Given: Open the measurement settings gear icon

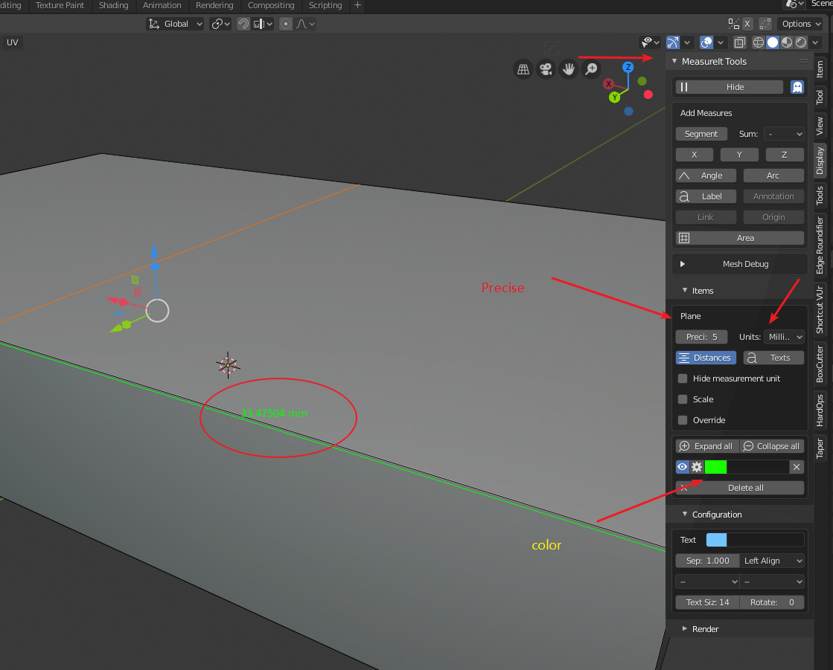Looking at the screenshot, I should coord(697,467).
